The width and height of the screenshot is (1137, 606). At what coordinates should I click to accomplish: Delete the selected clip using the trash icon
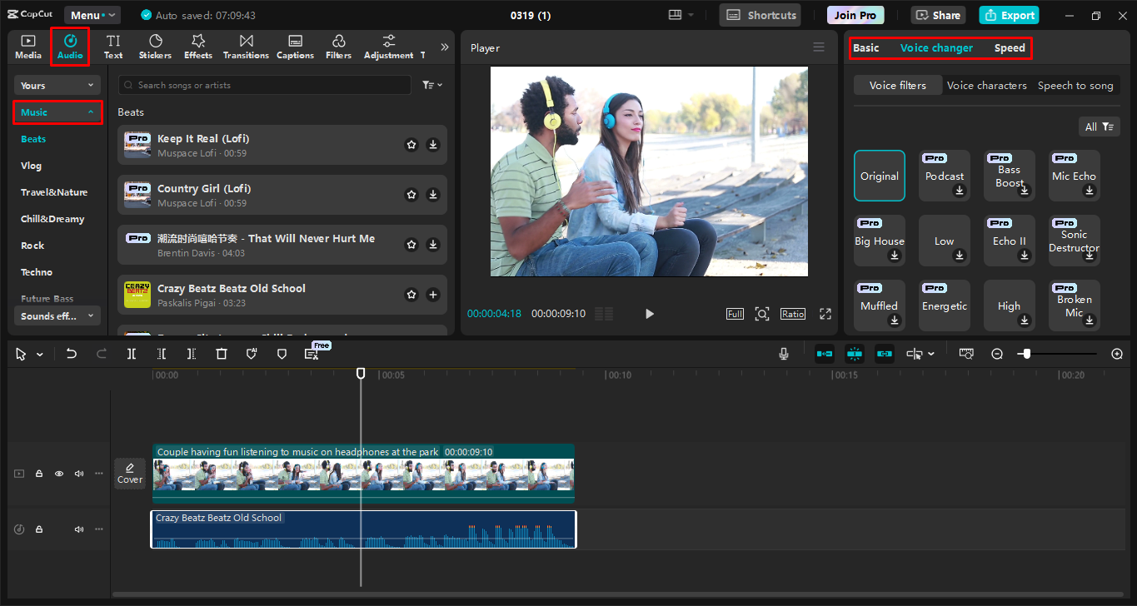221,353
